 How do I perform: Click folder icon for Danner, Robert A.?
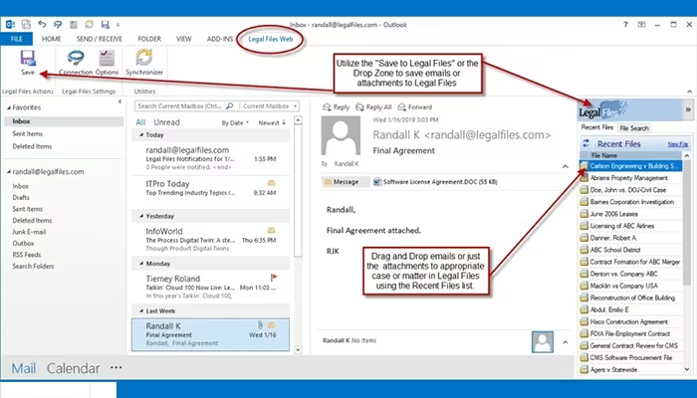(583, 238)
